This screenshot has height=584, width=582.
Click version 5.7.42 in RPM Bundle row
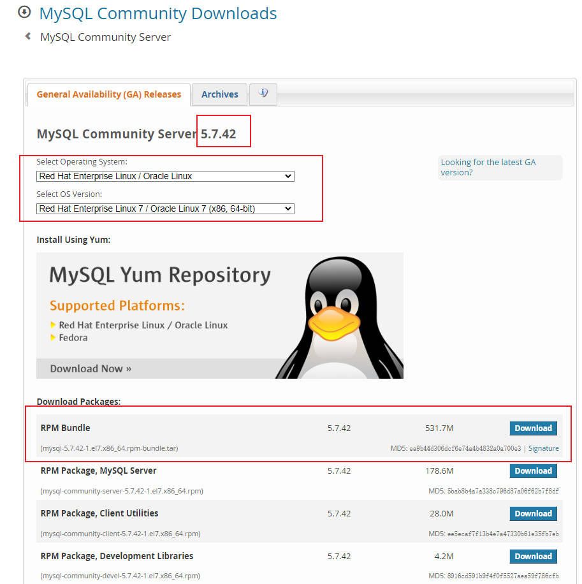[x=339, y=428]
